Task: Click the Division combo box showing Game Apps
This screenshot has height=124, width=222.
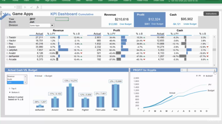Action: coord(42,25)
